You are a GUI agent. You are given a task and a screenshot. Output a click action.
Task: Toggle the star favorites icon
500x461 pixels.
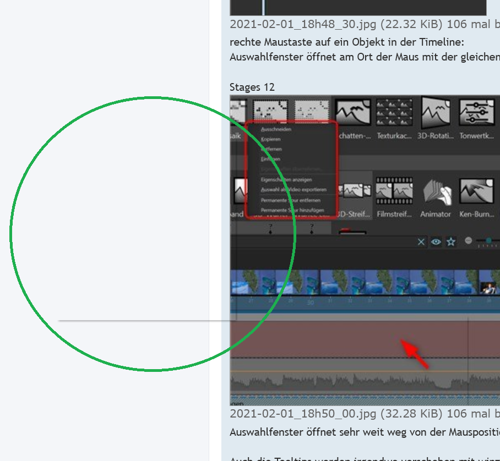(x=451, y=242)
